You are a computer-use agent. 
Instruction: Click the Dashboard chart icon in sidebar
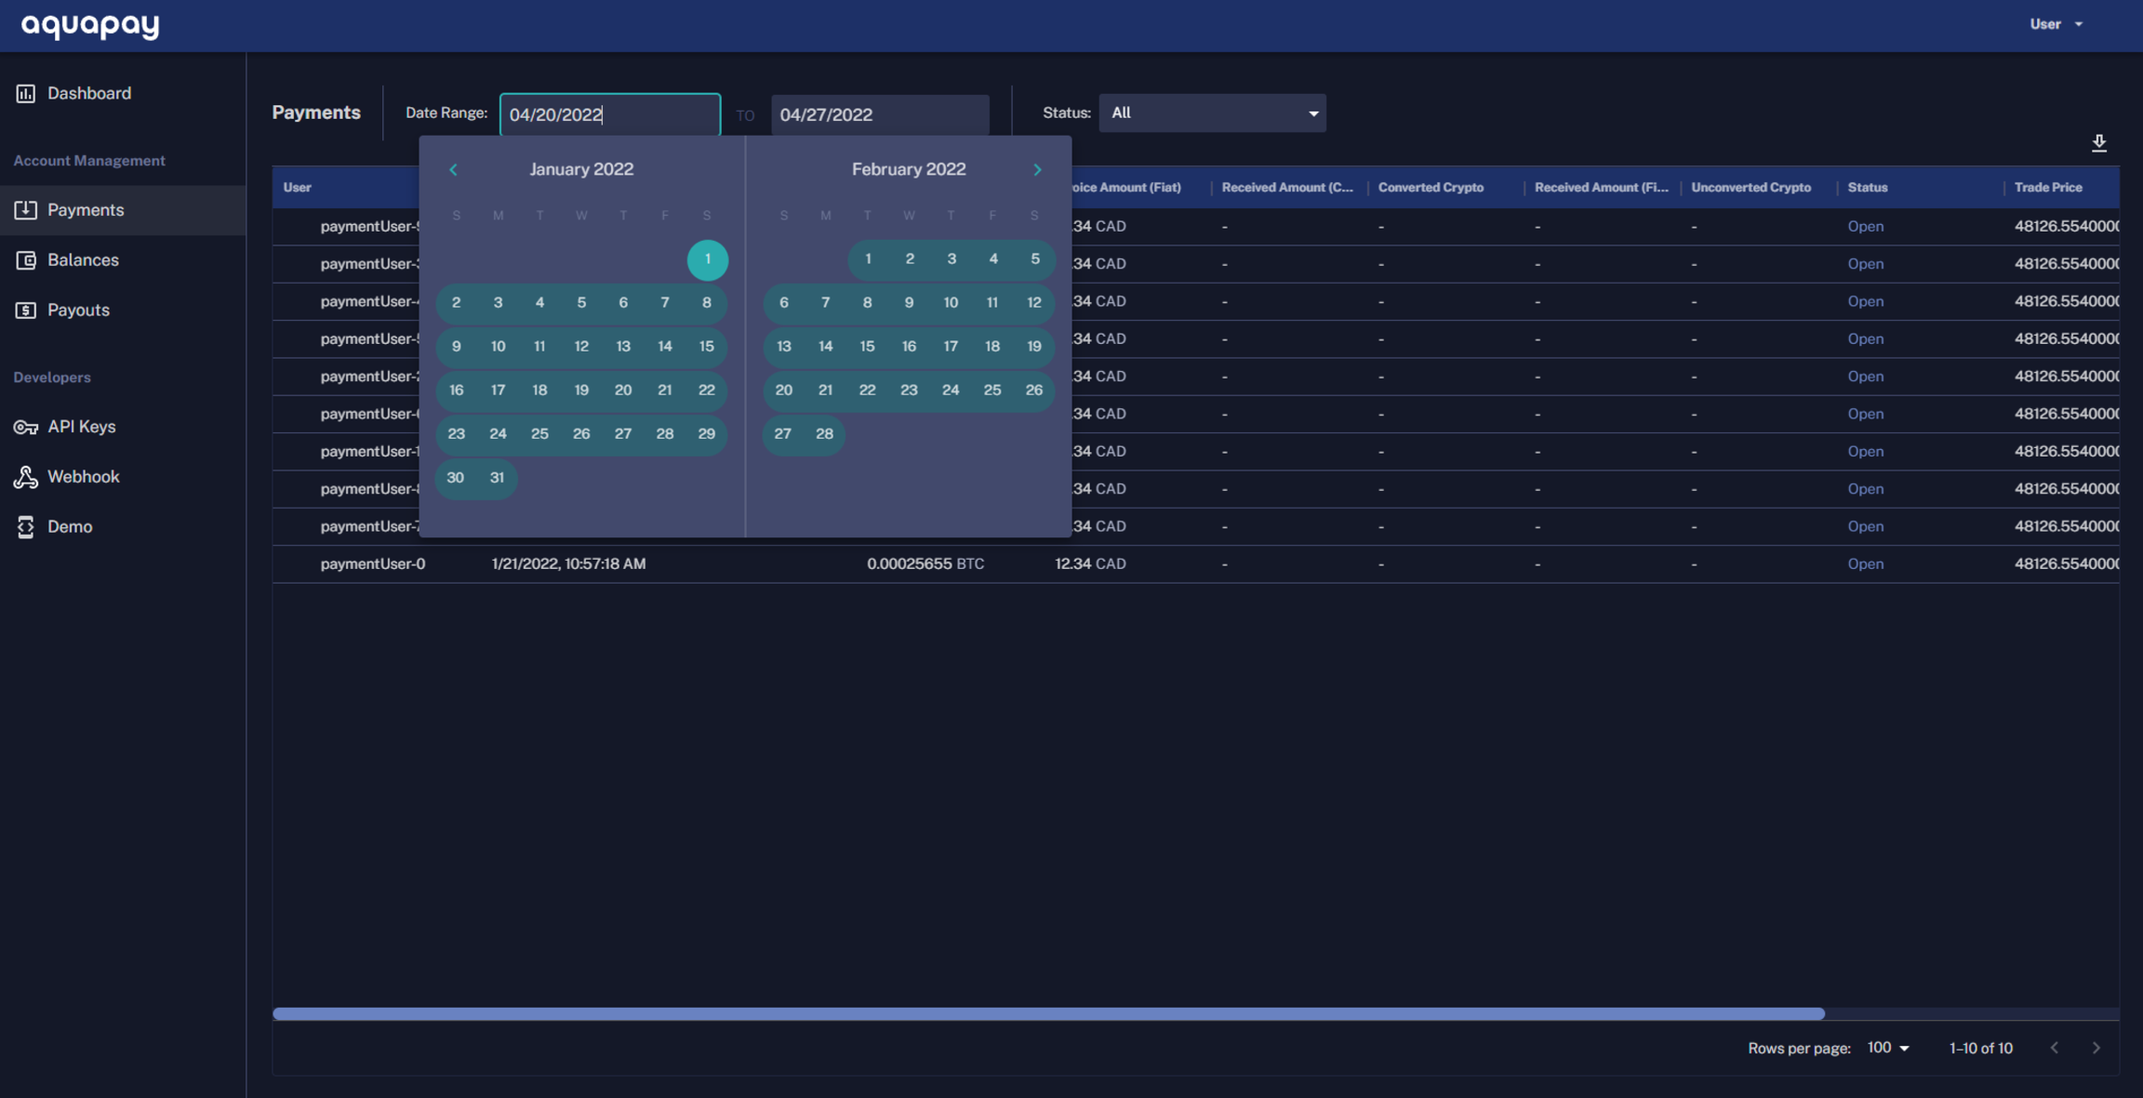pos(25,93)
